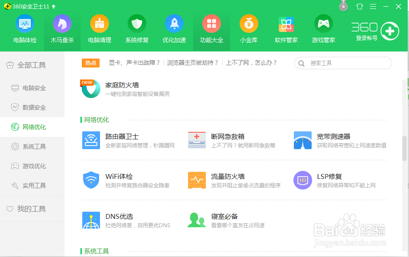Launch 路由器卫士 router icon
The width and height of the screenshot is (409, 257).
point(91,140)
